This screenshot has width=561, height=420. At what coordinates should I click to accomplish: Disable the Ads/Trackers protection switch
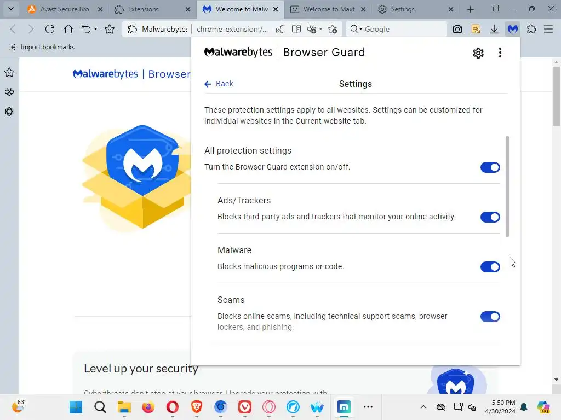pyautogui.click(x=490, y=217)
